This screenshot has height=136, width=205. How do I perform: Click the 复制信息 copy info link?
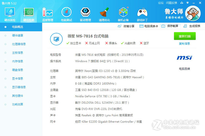coord(184,44)
